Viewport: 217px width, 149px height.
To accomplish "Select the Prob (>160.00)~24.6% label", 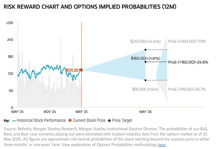I will tap(188, 62).
